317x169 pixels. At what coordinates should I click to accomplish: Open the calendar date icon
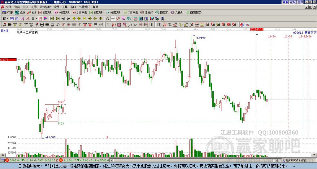136,19
